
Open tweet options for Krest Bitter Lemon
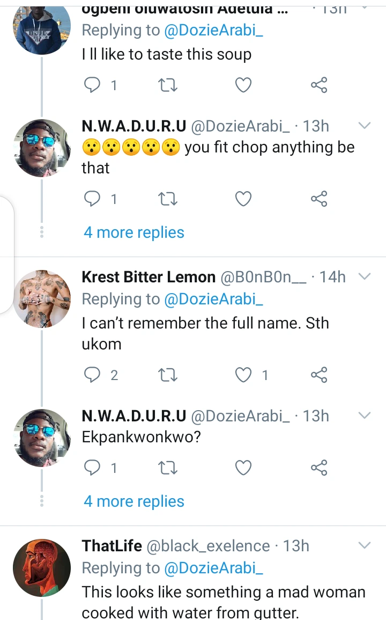tap(364, 277)
